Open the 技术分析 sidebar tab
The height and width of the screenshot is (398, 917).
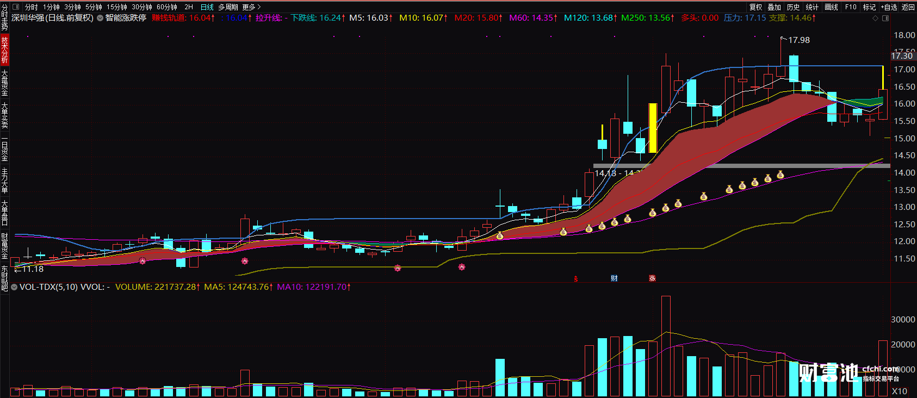4,50
